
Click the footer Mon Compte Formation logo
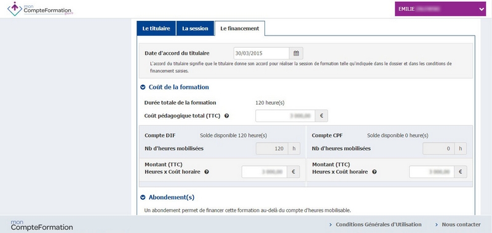tap(42, 225)
